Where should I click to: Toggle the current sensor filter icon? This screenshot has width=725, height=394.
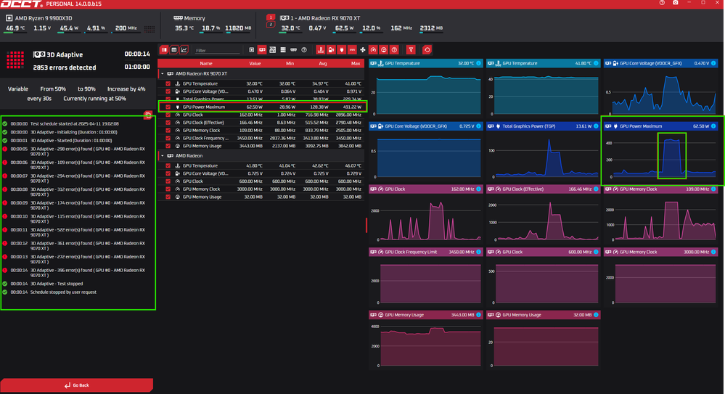(352, 50)
